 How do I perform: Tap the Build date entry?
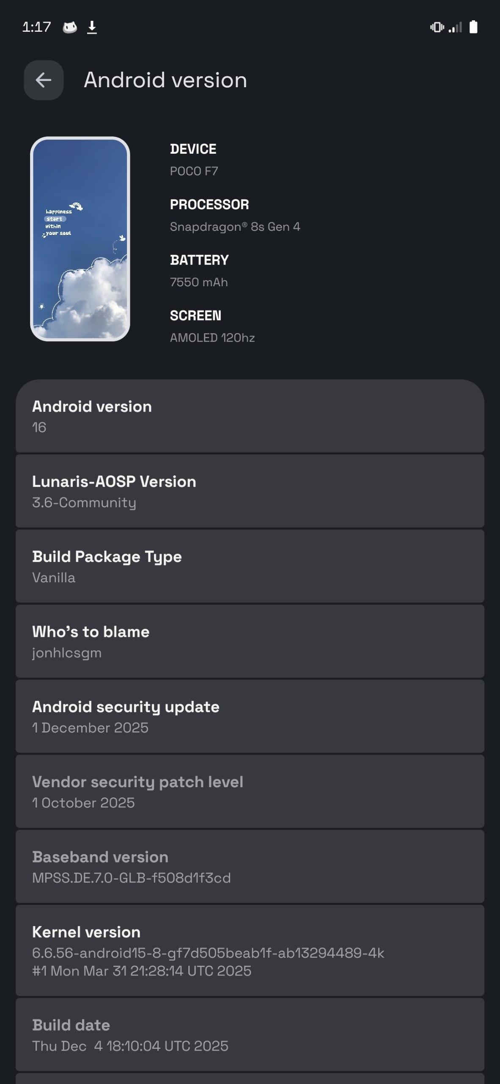pyautogui.click(x=250, y=1034)
